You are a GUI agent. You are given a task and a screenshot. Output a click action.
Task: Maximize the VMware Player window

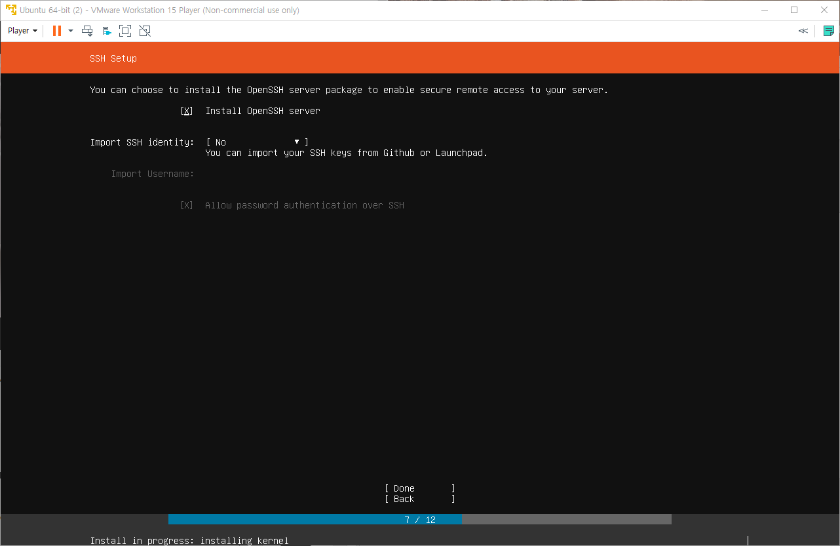pos(794,10)
